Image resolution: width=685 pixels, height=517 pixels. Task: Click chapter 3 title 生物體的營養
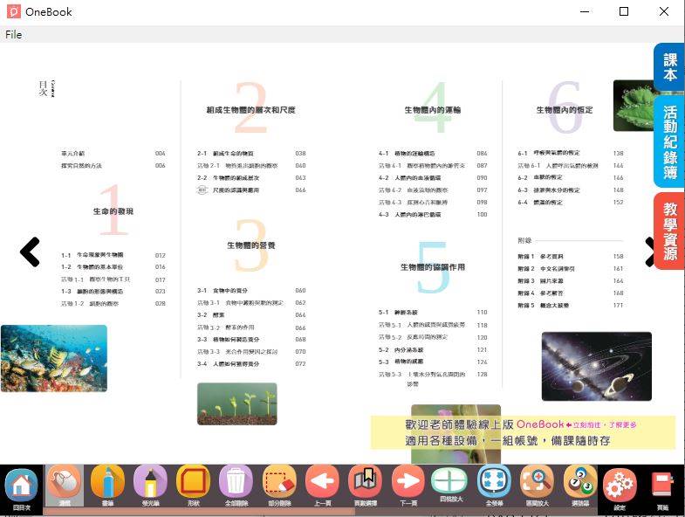coord(250,245)
